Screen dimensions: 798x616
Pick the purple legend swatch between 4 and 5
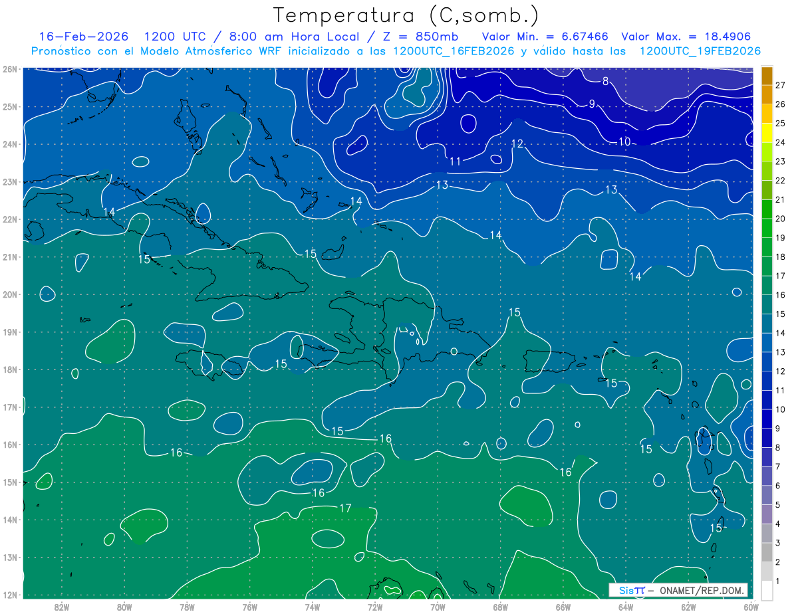767,514
